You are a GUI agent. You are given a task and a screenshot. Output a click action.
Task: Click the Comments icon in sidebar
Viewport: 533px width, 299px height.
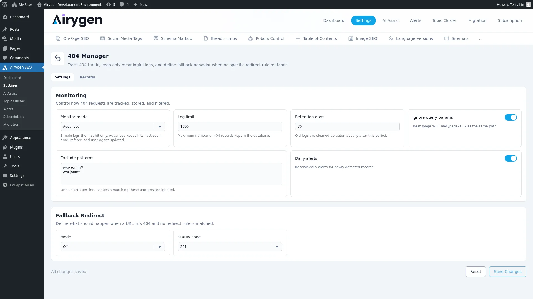tap(5, 58)
